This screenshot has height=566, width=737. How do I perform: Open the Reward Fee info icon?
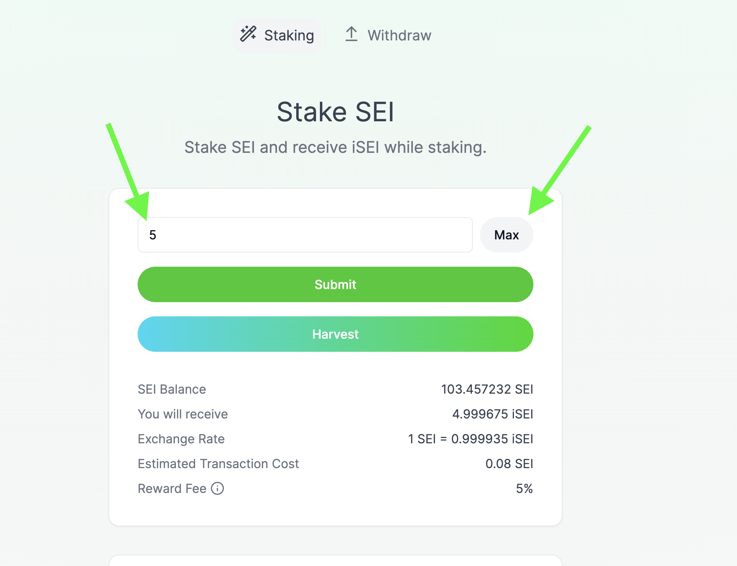tap(217, 488)
